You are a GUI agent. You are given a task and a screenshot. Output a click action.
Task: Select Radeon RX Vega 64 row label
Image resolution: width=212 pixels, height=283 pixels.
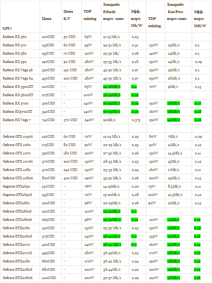coord(18,78)
